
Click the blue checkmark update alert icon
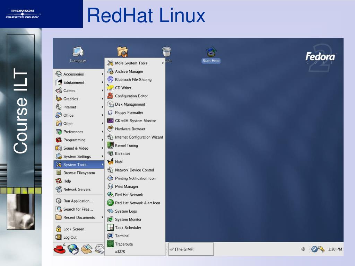coord(314,249)
